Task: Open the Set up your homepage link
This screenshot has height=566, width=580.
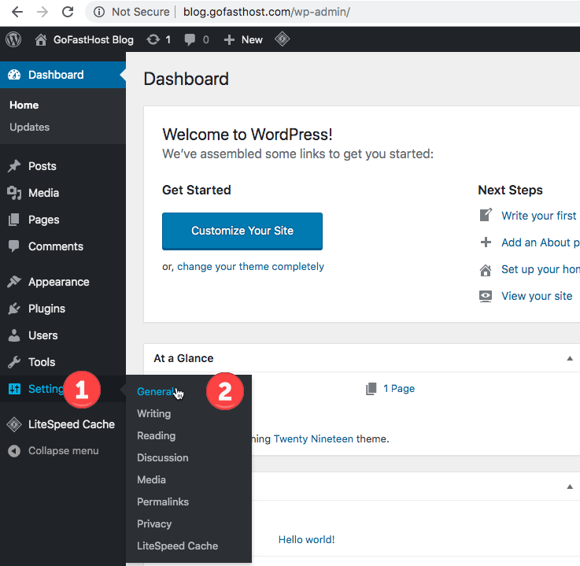Action: (541, 269)
